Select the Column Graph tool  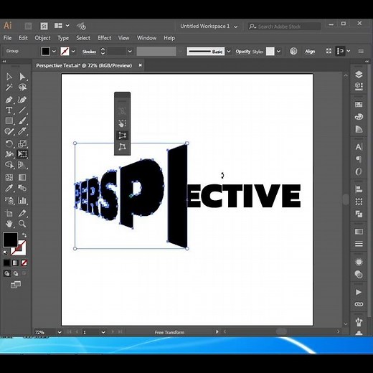tap(22, 200)
